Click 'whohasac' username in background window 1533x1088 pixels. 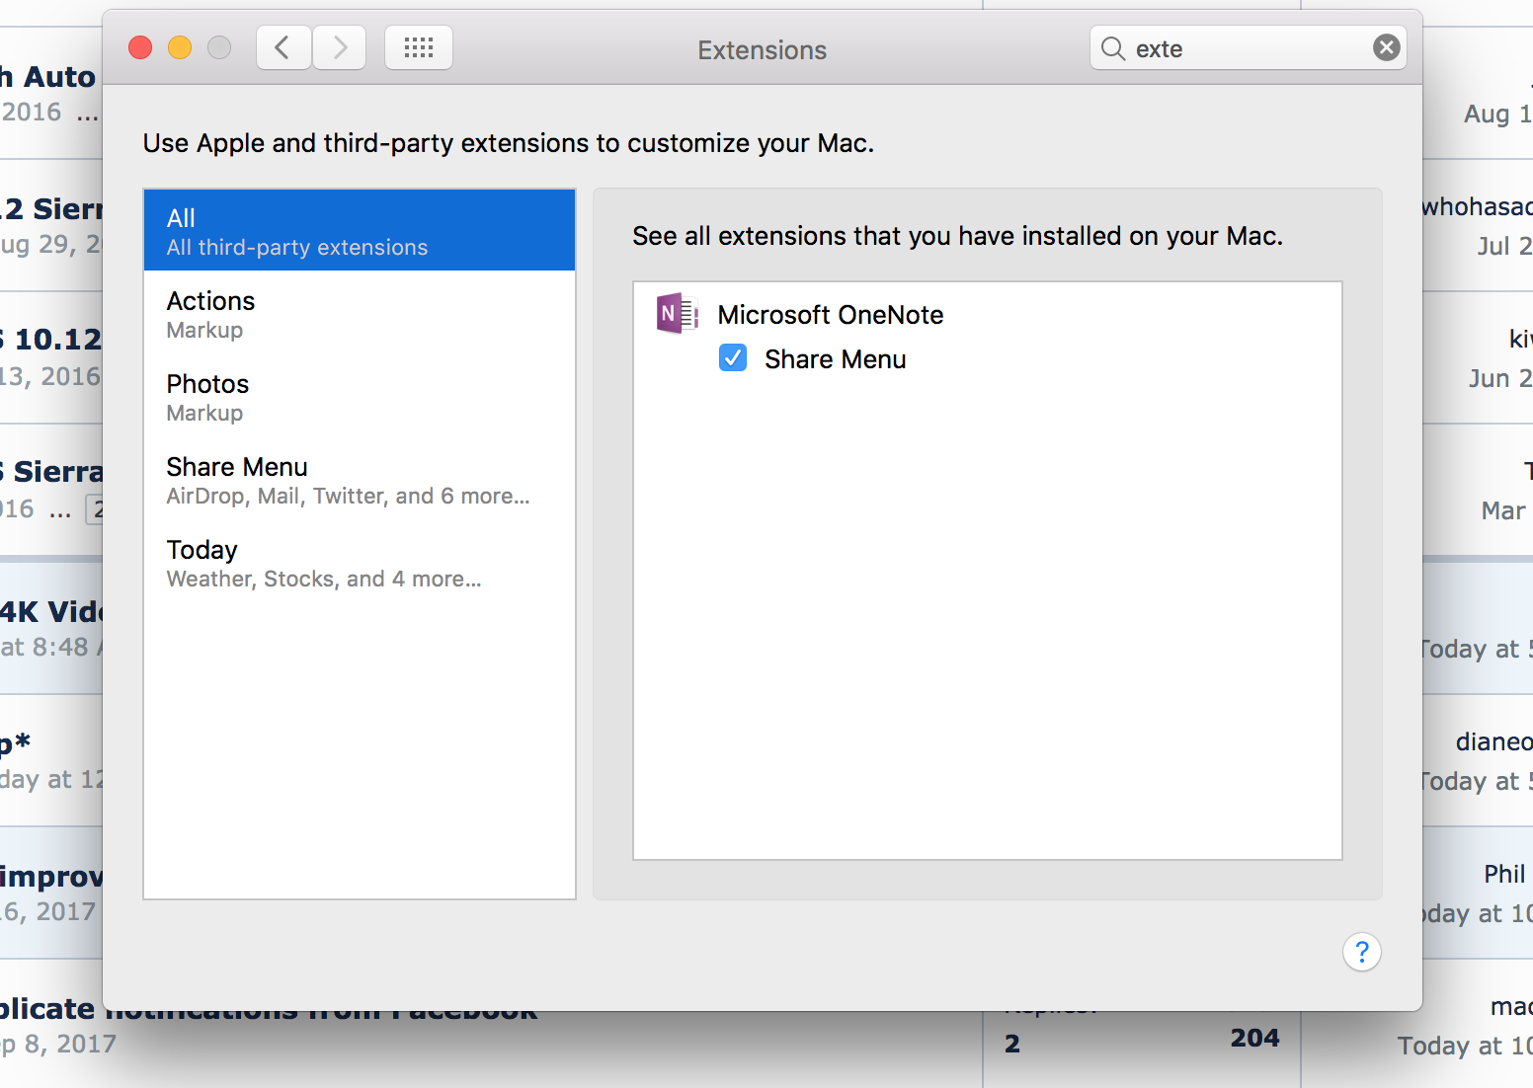(1478, 206)
